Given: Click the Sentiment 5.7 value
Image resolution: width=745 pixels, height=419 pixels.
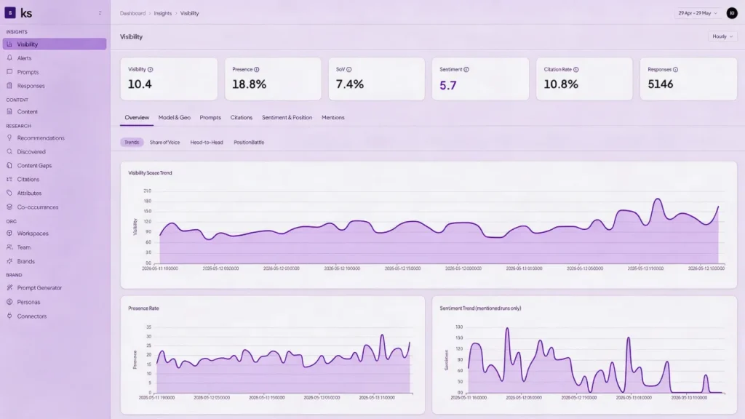Looking at the screenshot, I should tap(448, 85).
